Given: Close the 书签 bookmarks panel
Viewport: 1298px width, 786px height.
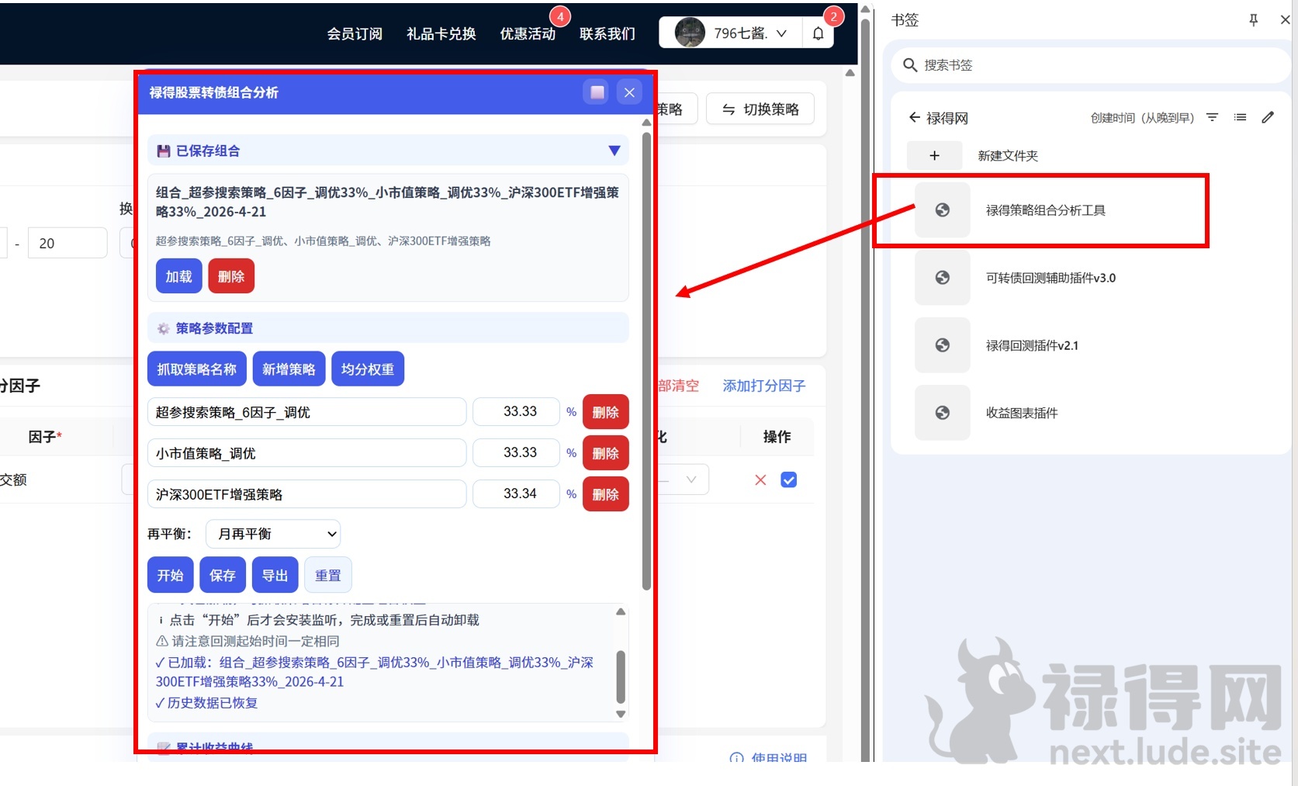Looking at the screenshot, I should coord(1285,20).
